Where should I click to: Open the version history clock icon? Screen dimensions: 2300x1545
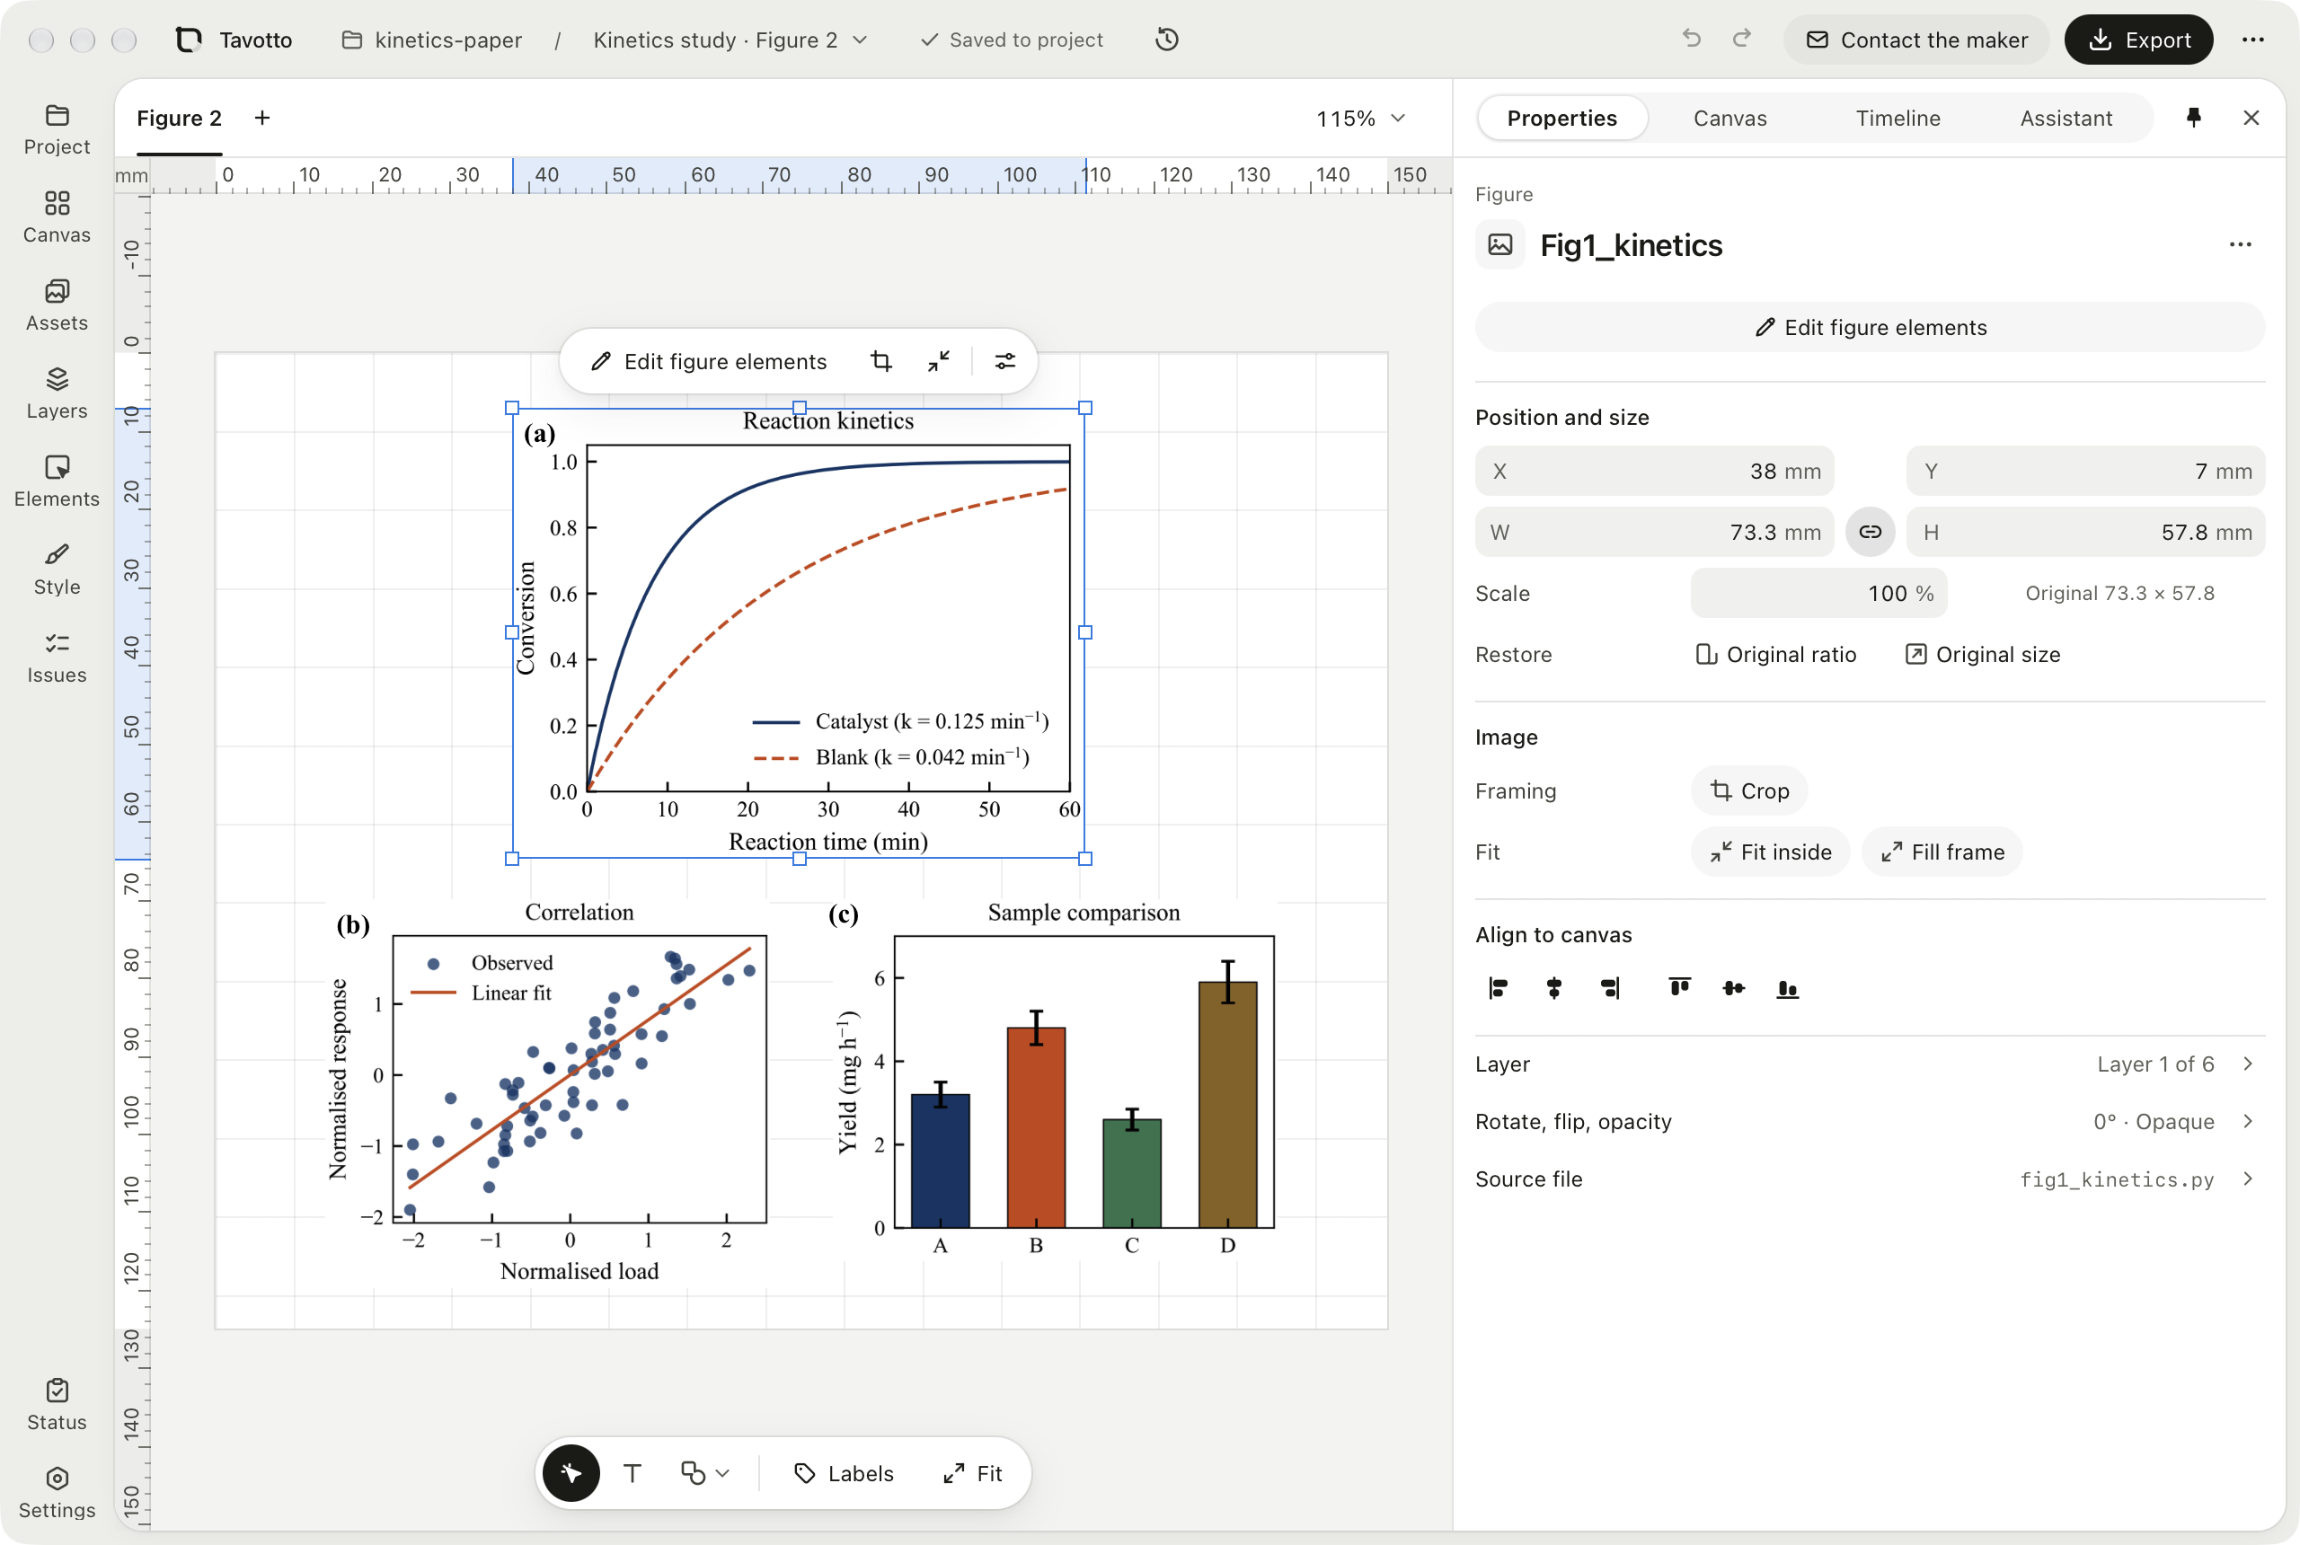pyautogui.click(x=1167, y=40)
